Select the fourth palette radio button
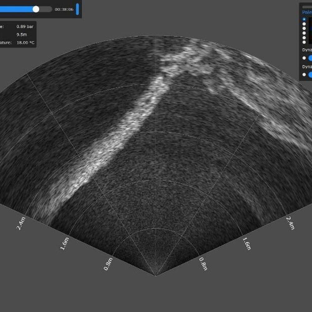 (304, 33)
